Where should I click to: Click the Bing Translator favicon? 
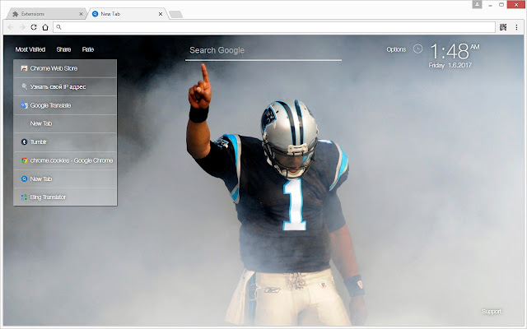[24, 197]
